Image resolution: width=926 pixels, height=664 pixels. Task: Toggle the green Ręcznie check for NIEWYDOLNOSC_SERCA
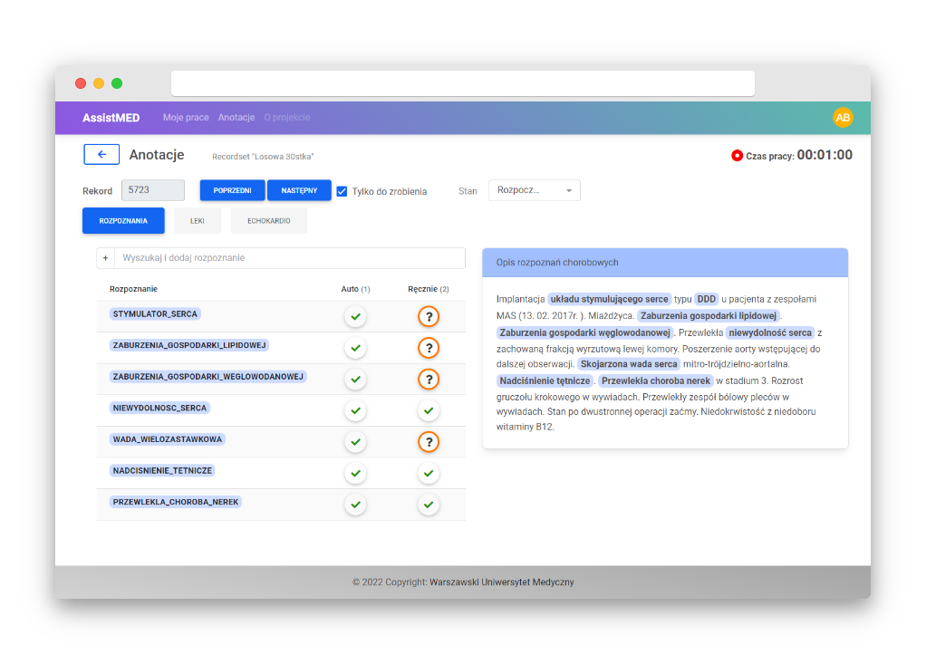pyautogui.click(x=428, y=410)
